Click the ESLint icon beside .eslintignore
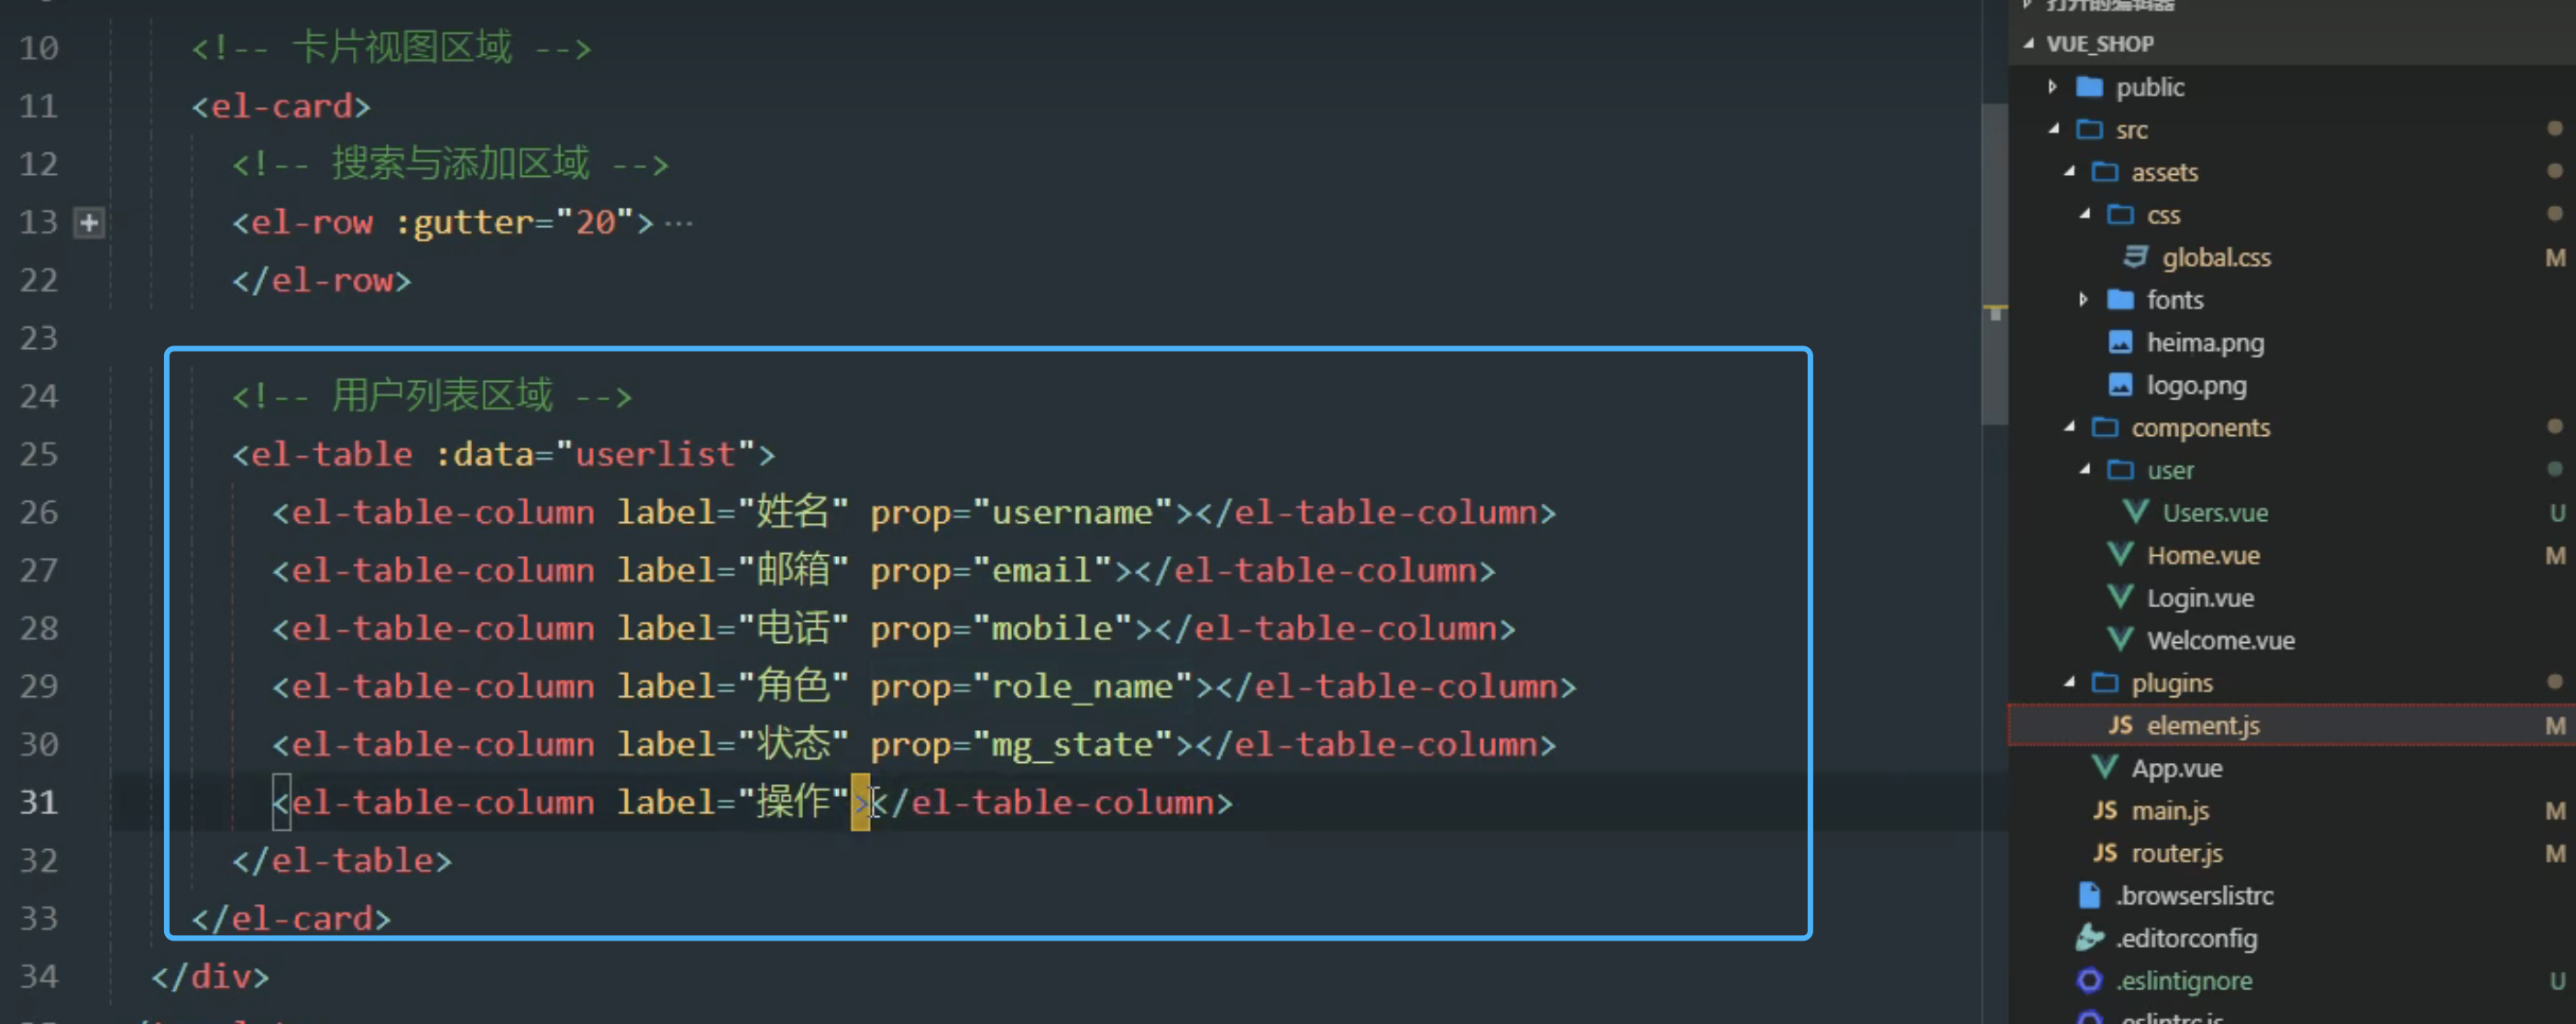 (x=2089, y=980)
